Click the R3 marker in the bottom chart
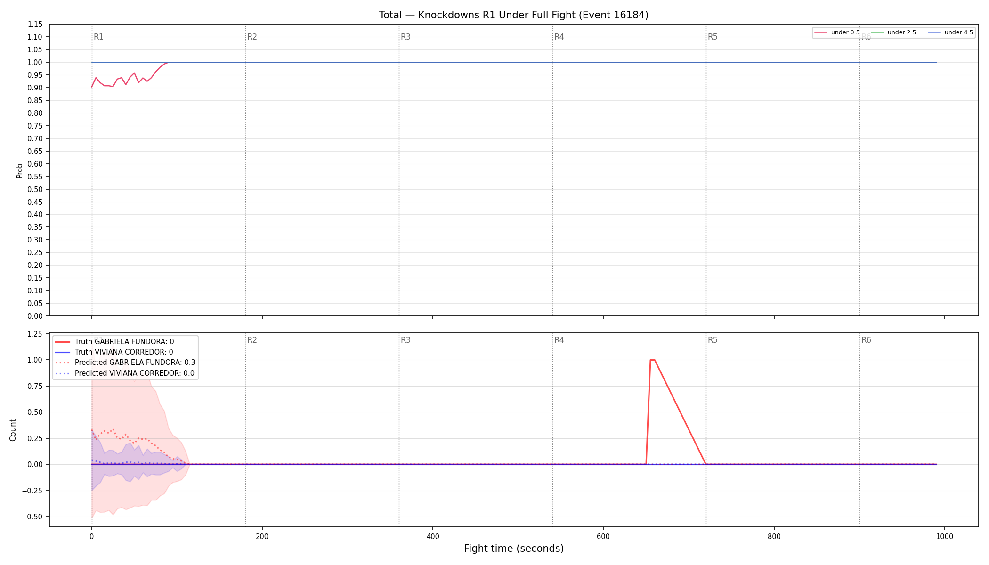The width and height of the screenshot is (989, 565). (x=405, y=340)
